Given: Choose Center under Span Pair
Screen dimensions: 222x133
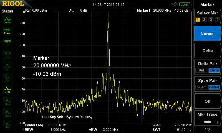Looking at the screenshot, I should (x=214, y=87).
